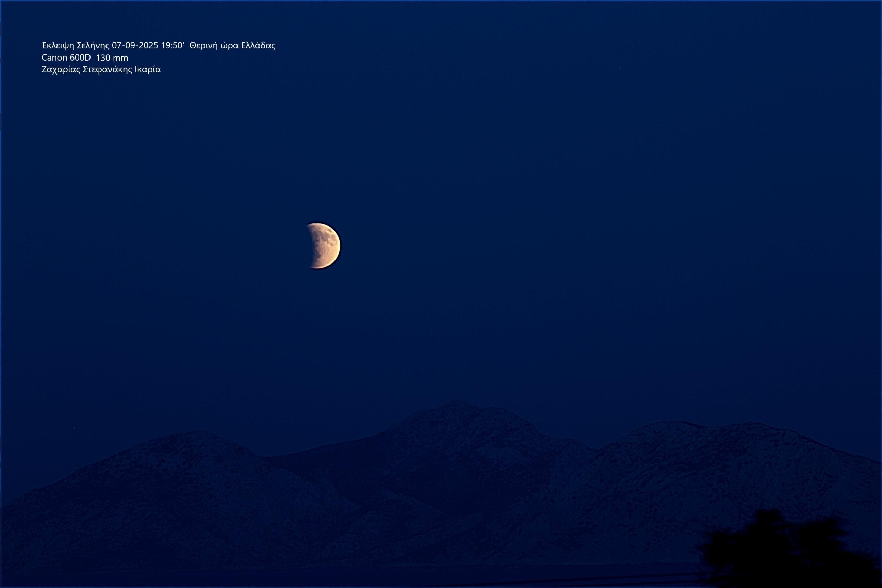Click the partially eclipsed moon
The height and width of the screenshot is (588, 882).
tap(324, 246)
